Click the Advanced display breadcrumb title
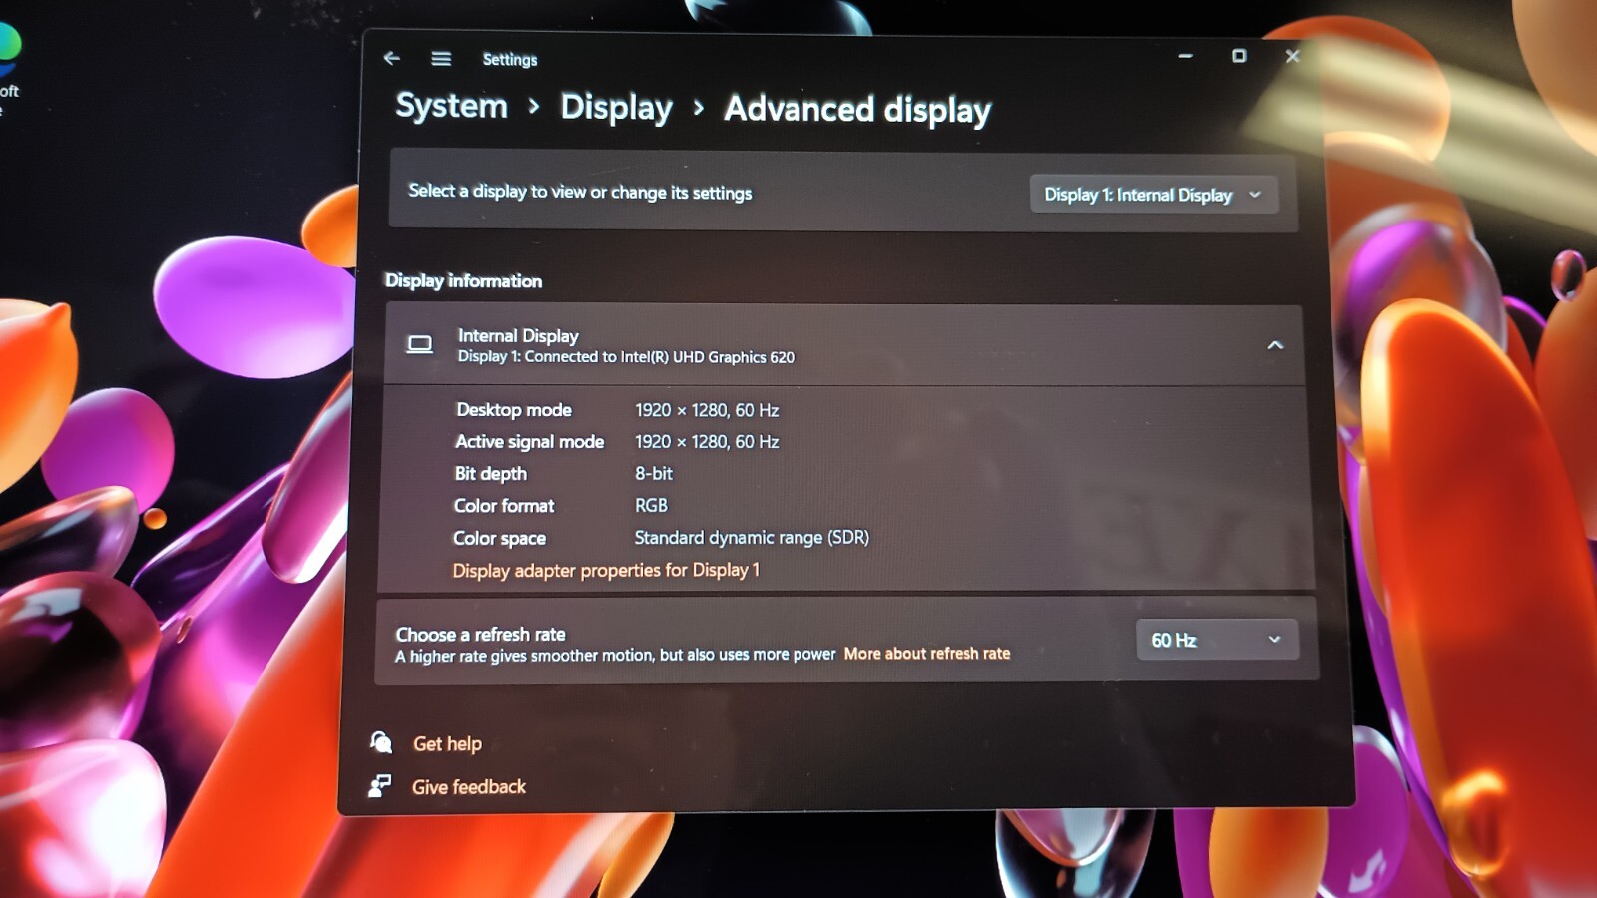The image size is (1597, 898). click(857, 109)
